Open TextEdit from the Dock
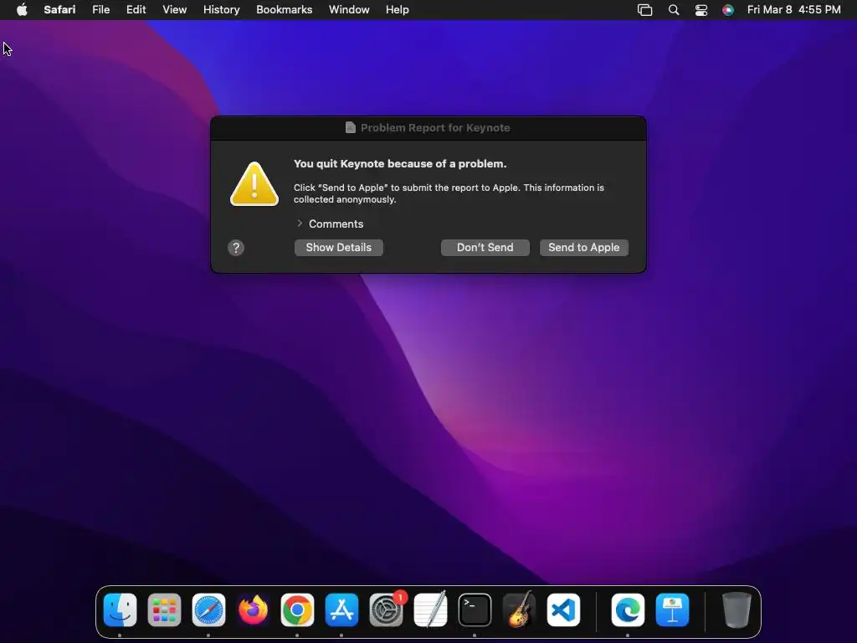Image resolution: width=857 pixels, height=643 pixels. (431, 610)
